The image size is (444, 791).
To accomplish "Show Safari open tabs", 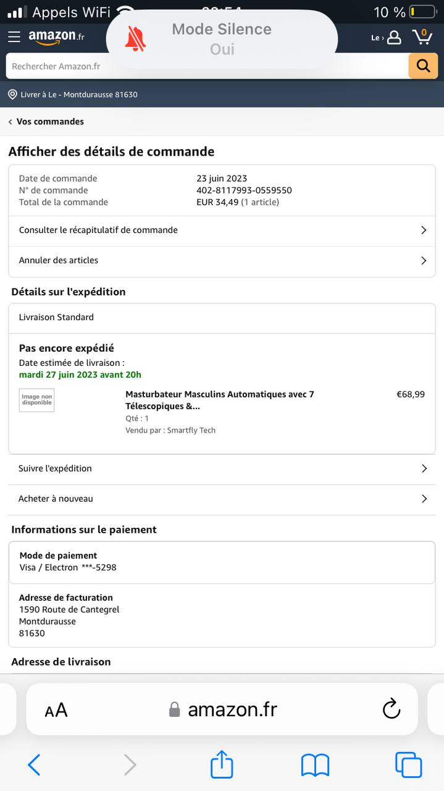I will coord(408,765).
